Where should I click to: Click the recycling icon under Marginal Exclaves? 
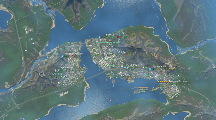point(172,84)
